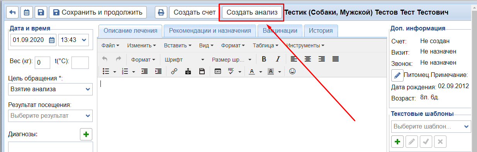Increase the indent
Screen dimensions: 477x152
point(158,71)
